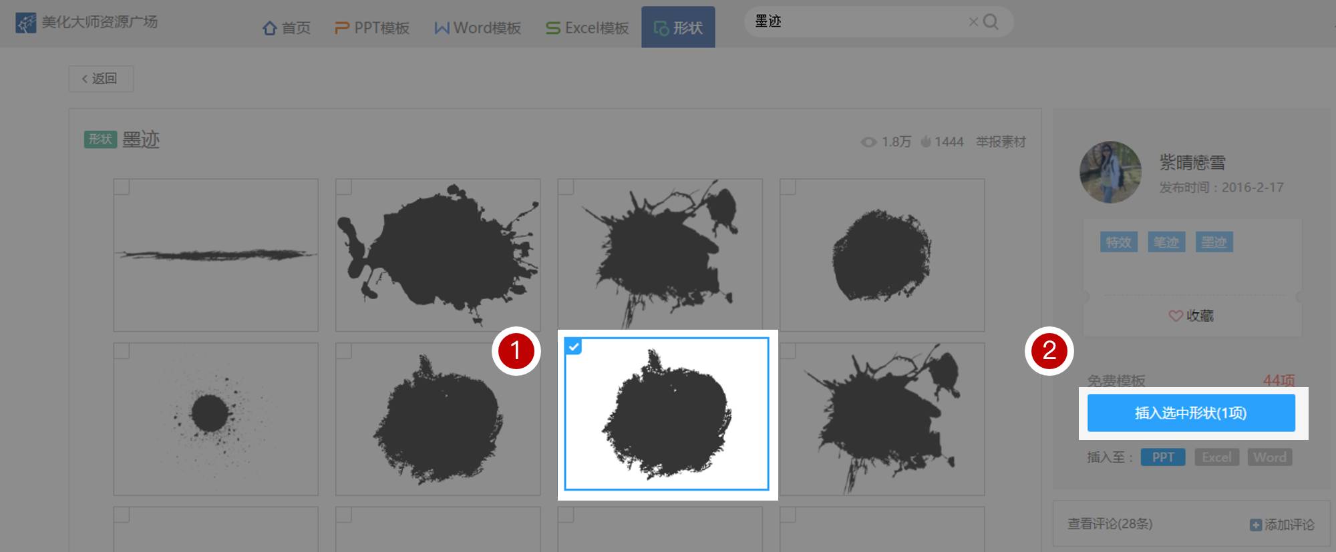Select Word as insert target

[x=1269, y=457]
